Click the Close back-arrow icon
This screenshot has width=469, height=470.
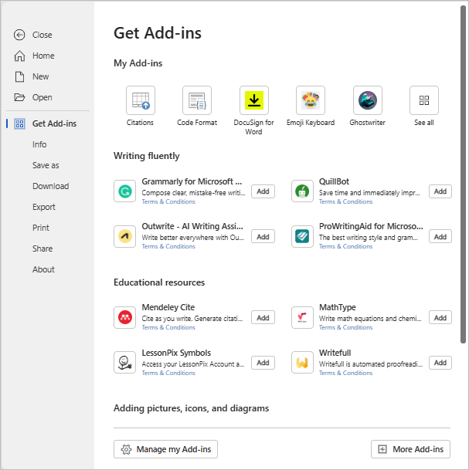click(x=19, y=35)
